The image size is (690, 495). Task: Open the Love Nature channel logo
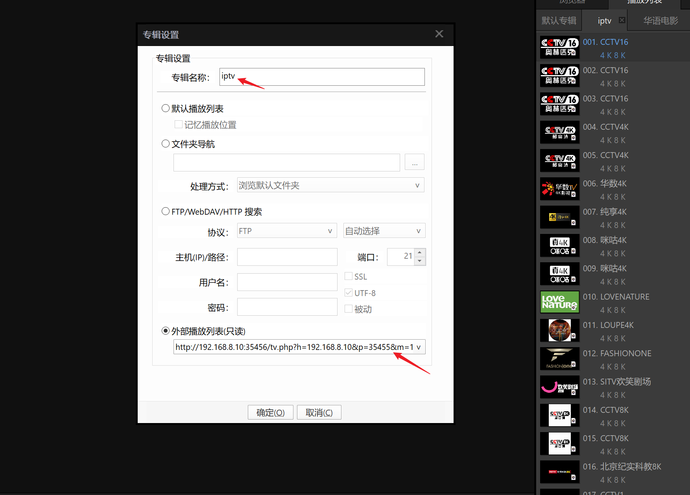point(560,302)
